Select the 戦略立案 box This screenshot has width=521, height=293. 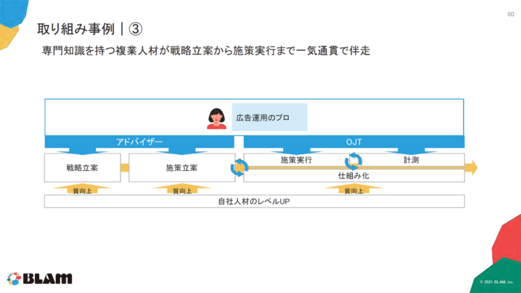[82, 167]
